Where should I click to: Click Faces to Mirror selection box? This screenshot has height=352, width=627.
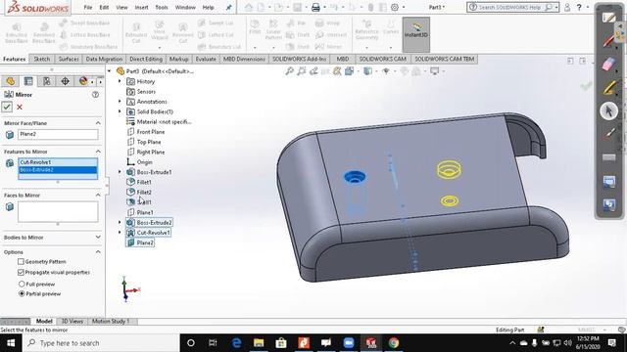(x=58, y=211)
